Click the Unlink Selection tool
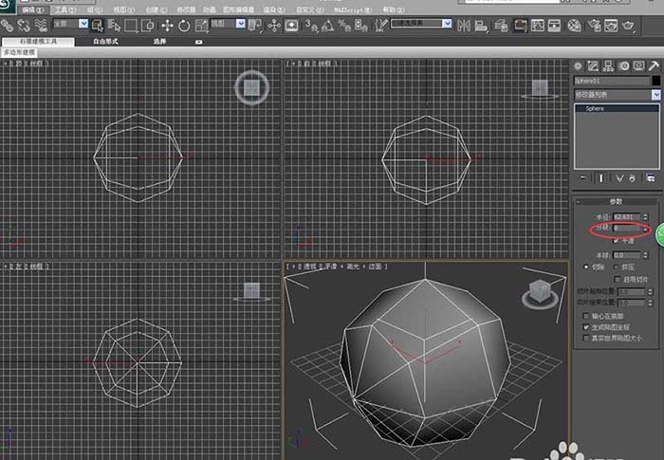 pyautogui.click(x=24, y=26)
